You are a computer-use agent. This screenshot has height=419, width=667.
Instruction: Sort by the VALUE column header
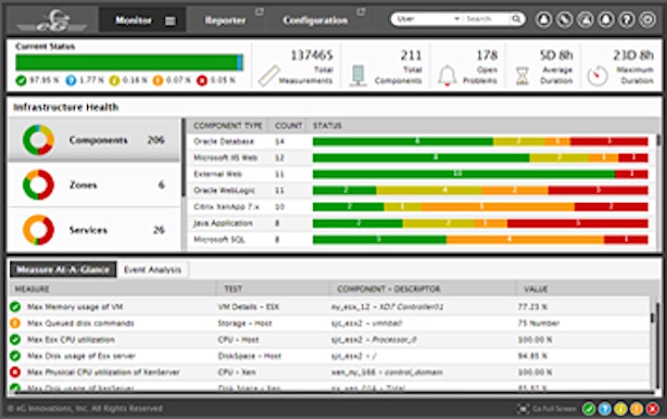[x=536, y=289]
